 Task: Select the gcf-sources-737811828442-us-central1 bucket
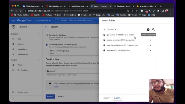click(x=121, y=35)
